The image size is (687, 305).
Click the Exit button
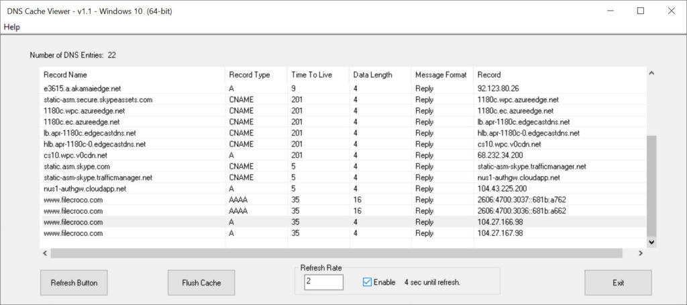click(x=618, y=283)
